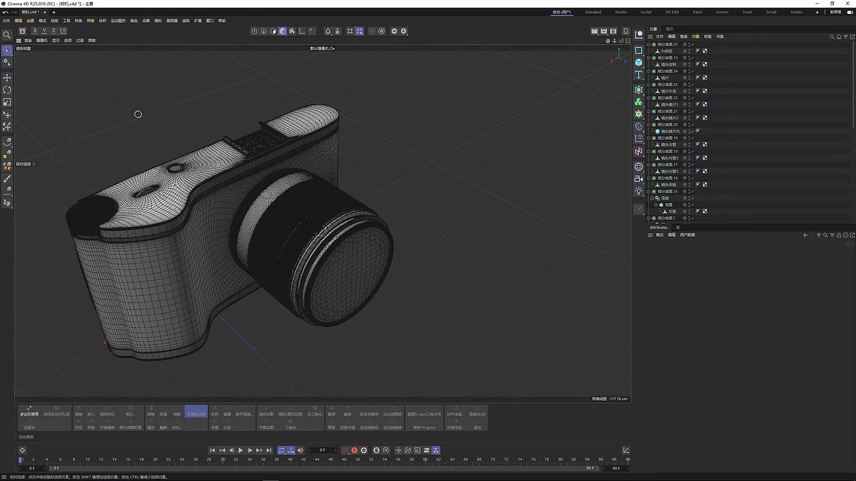Jump to the start of the animation
856x481 pixels.
pyautogui.click(x=213, y=450)
